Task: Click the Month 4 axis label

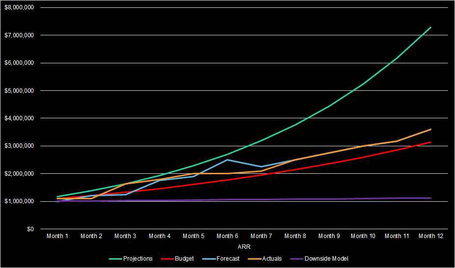Action: pyautogui.click(x=160, y=236)
